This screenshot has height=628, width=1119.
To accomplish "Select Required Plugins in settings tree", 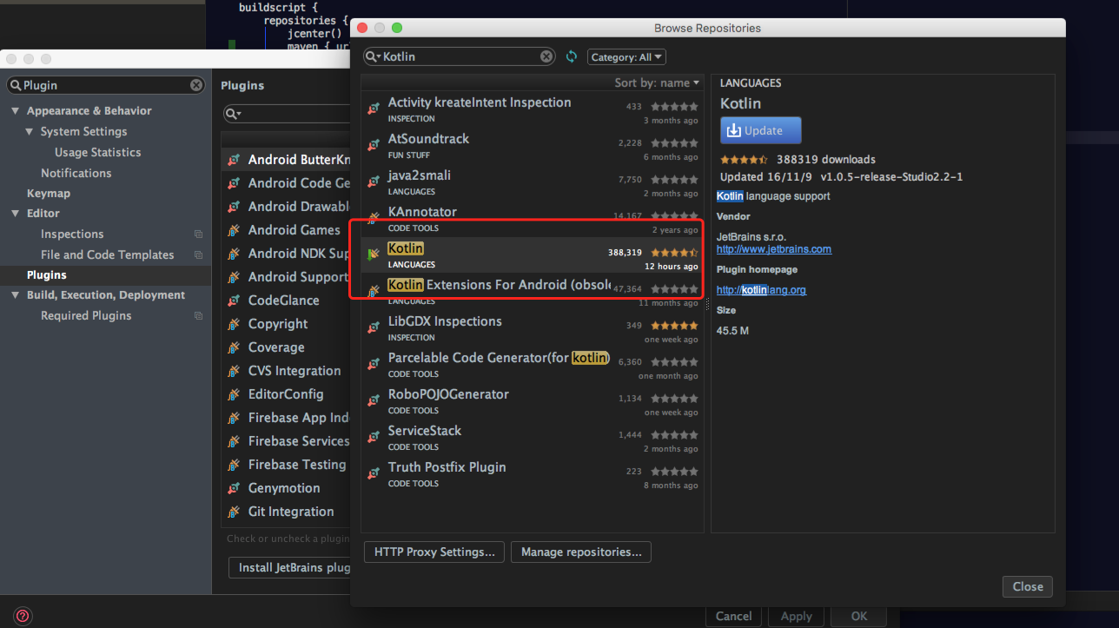I will (x=86, y=316).
